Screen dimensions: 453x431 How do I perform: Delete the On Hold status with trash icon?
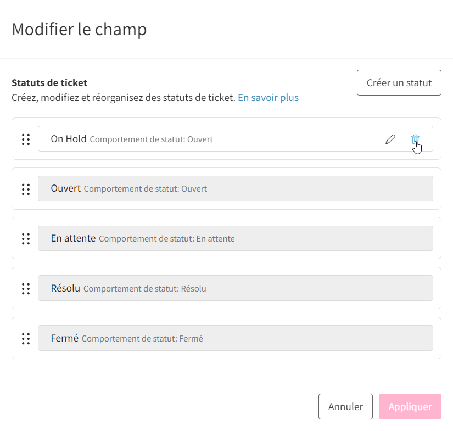click(415, 139)
